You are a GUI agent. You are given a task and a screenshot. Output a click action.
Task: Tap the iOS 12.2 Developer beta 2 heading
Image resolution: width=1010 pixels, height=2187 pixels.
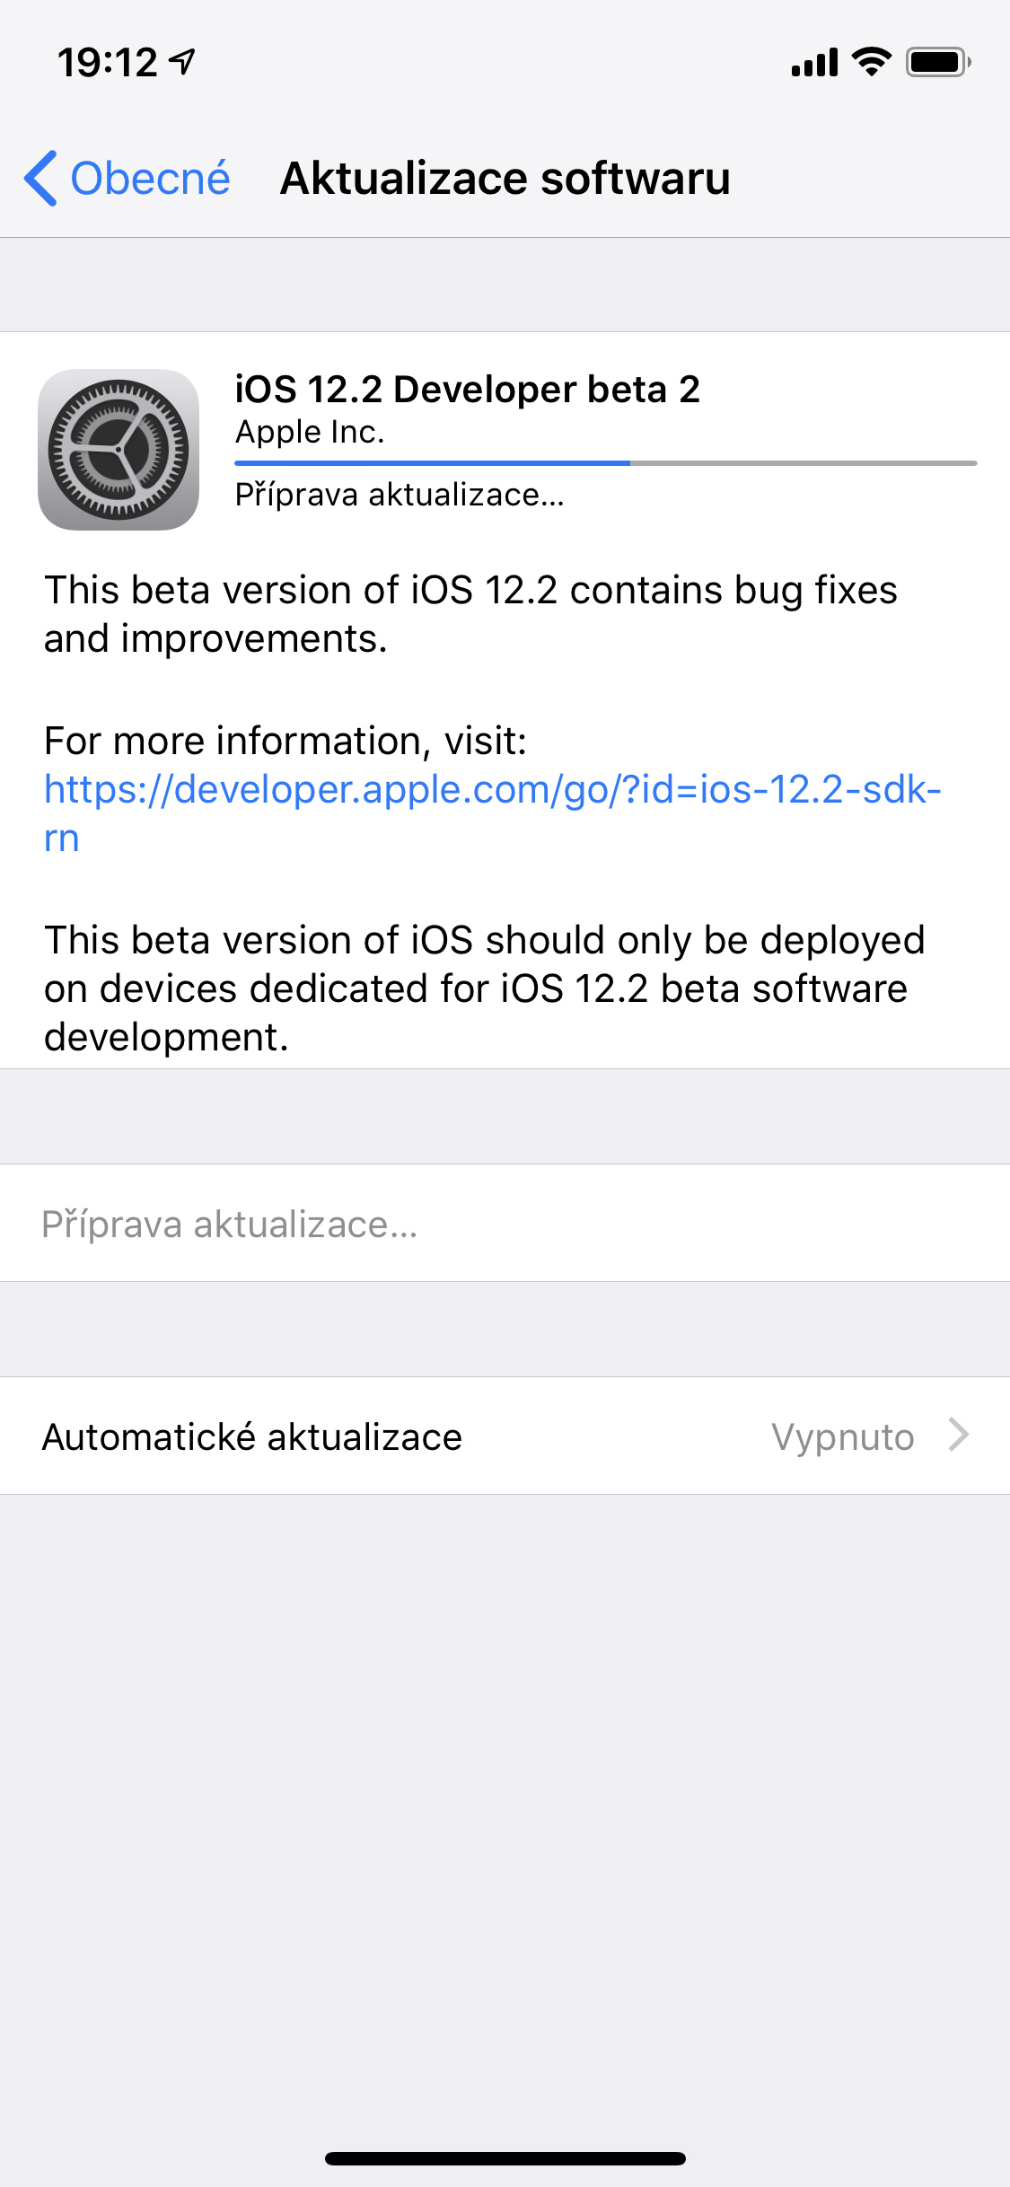pyautogui.click(x=467, y=390)
